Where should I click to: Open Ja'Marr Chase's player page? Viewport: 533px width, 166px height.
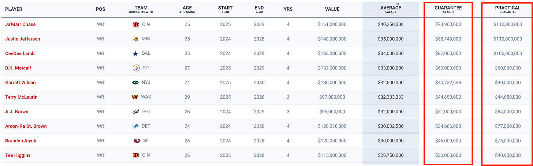coord(20,24)
